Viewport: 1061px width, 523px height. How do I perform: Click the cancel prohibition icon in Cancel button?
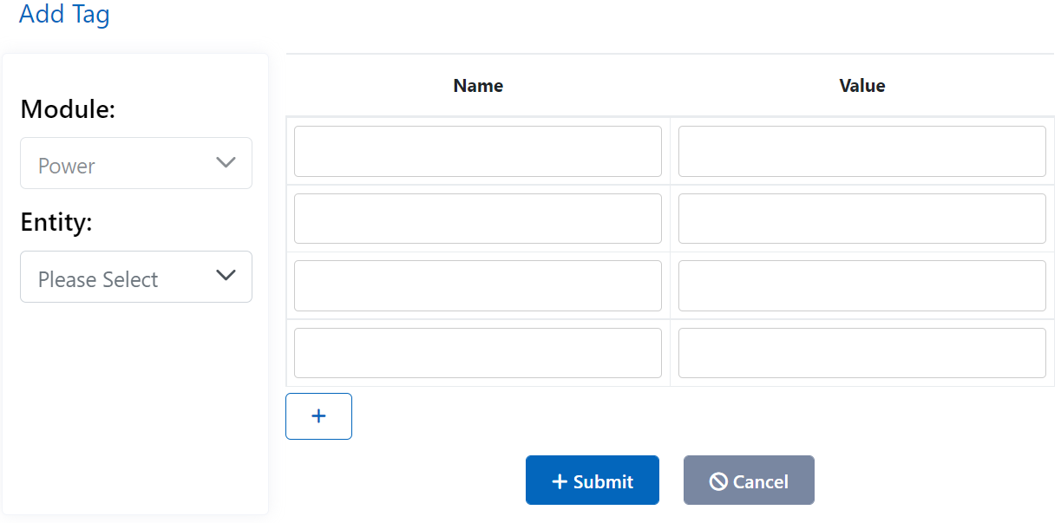click(717, 480)
